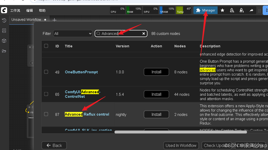Screen dimensions: 268x150
Task: Open the ComfyUI-Advanced-ControlNet title link
Action: click(82, 94)
